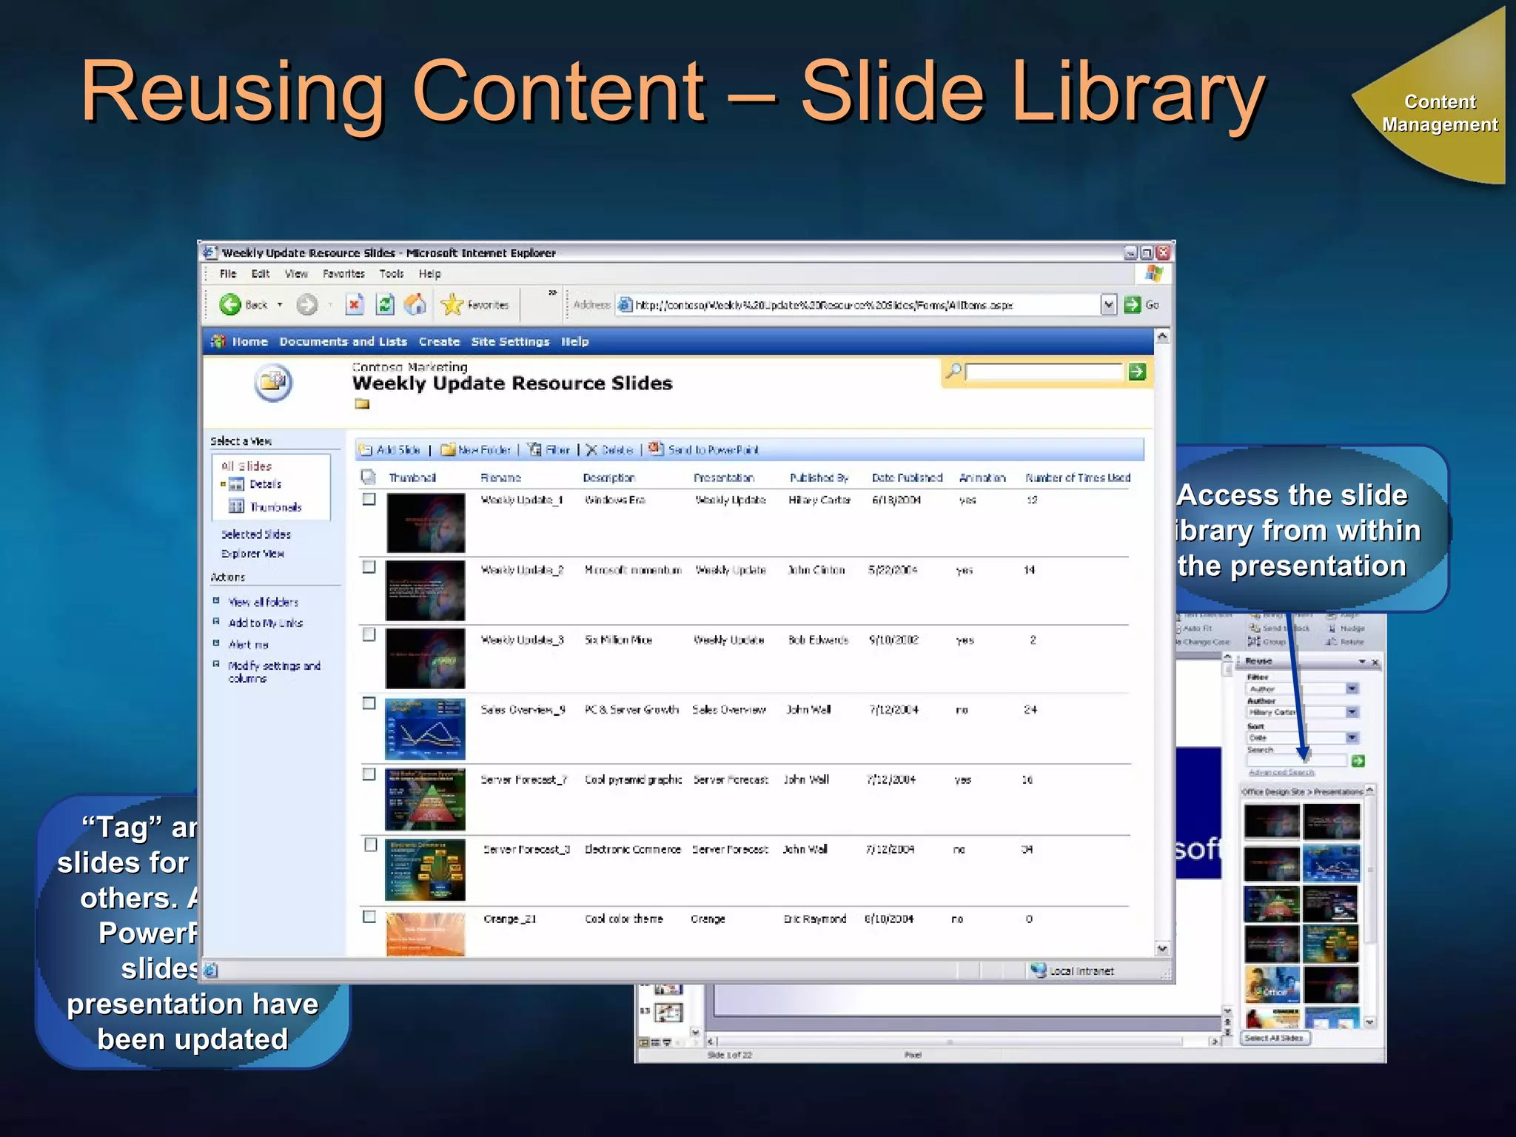Click Documents and Lists in SharePoint nav
Viewport: 1516px width, 1137px height.
(343, 341)
